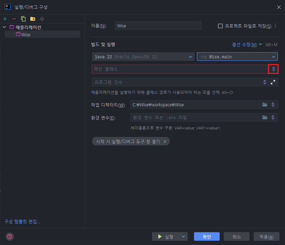Open the 옵션 수정 options menu

click(244, 44)
